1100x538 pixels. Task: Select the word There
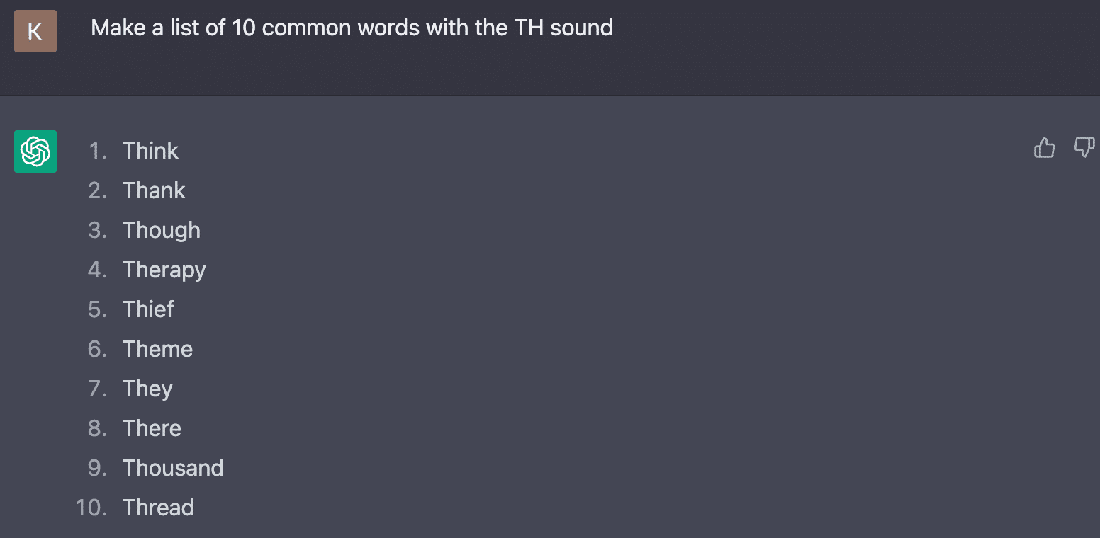[x=152, y=428]
